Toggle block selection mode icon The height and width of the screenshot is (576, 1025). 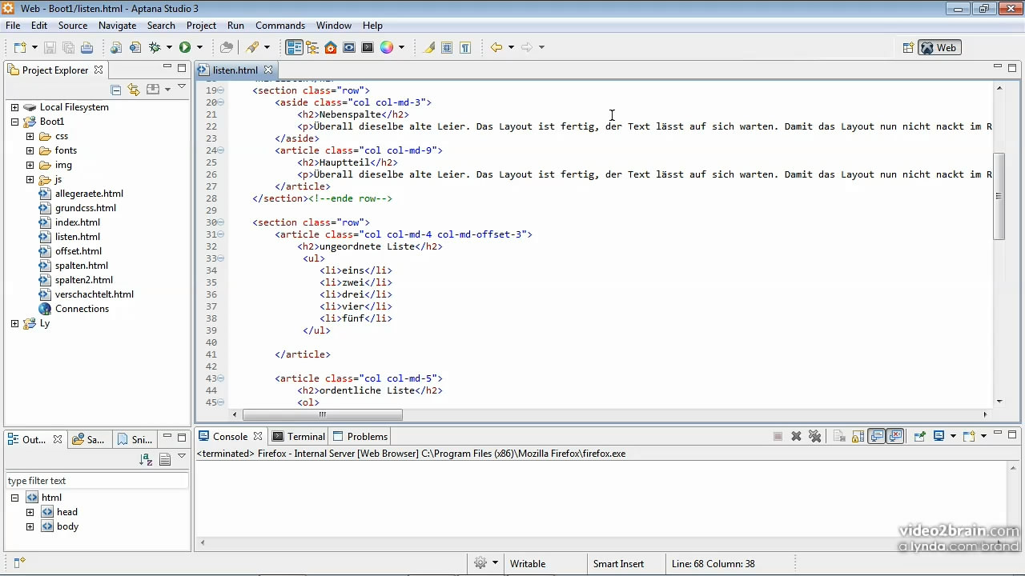[447, 47]
